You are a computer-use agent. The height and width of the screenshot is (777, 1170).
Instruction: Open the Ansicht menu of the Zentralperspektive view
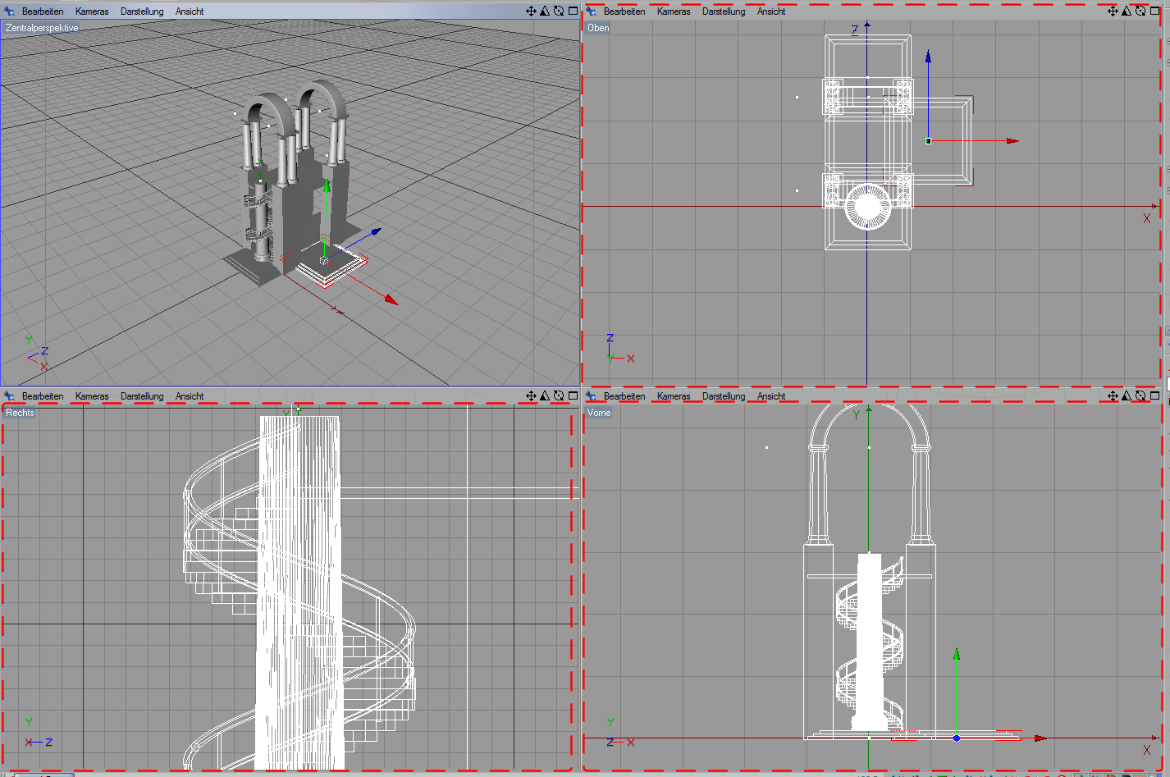tap(190, 11)
